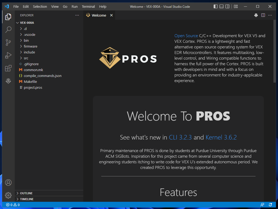Open the Manage gear icon
The height and width of the screenshot is (209, 278).
click(8, 195)
